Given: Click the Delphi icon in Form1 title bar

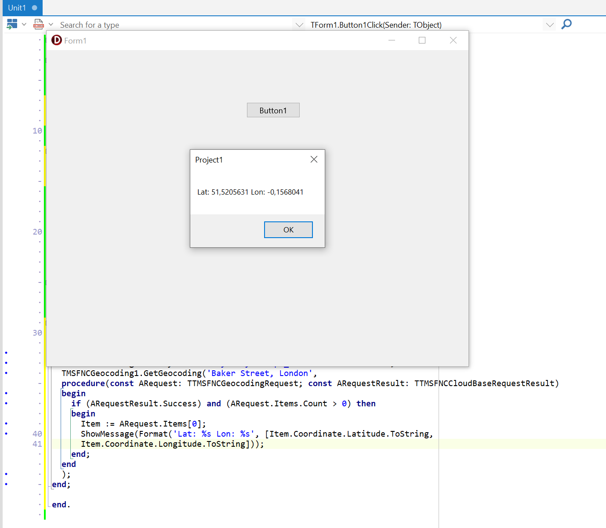Looking at the screenshot, I should (57, 40).
